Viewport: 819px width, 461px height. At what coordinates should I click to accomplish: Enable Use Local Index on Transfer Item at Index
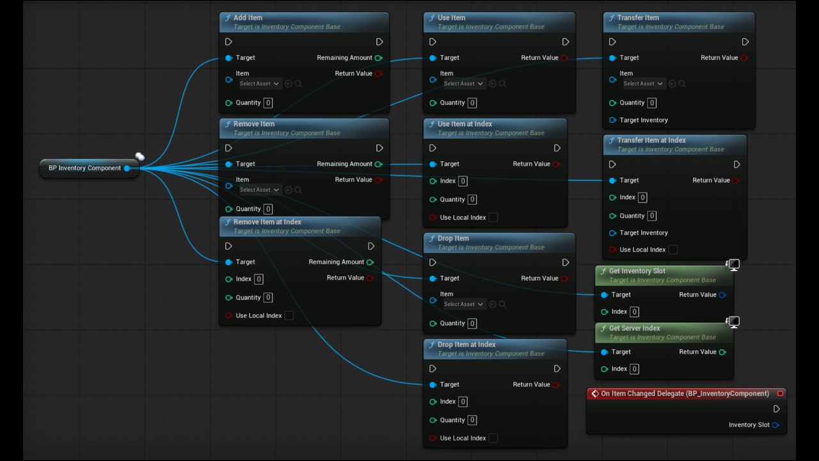[673, 249]
